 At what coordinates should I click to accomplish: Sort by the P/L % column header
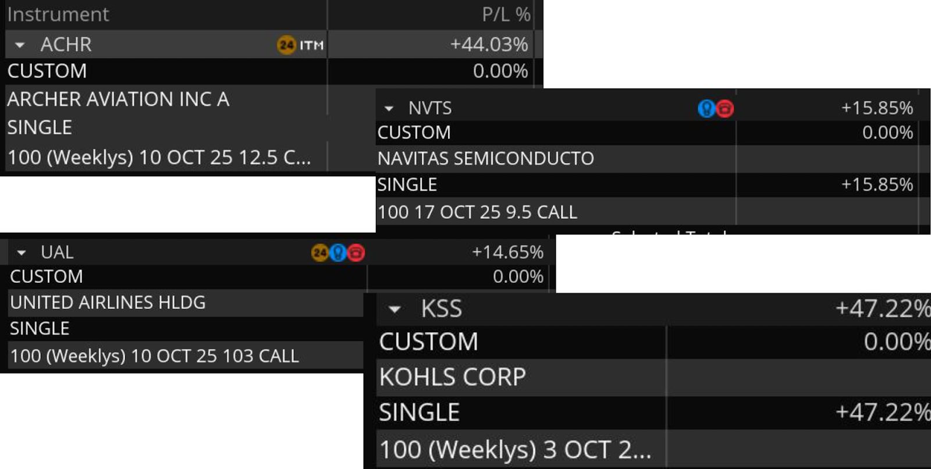[506, 15]
